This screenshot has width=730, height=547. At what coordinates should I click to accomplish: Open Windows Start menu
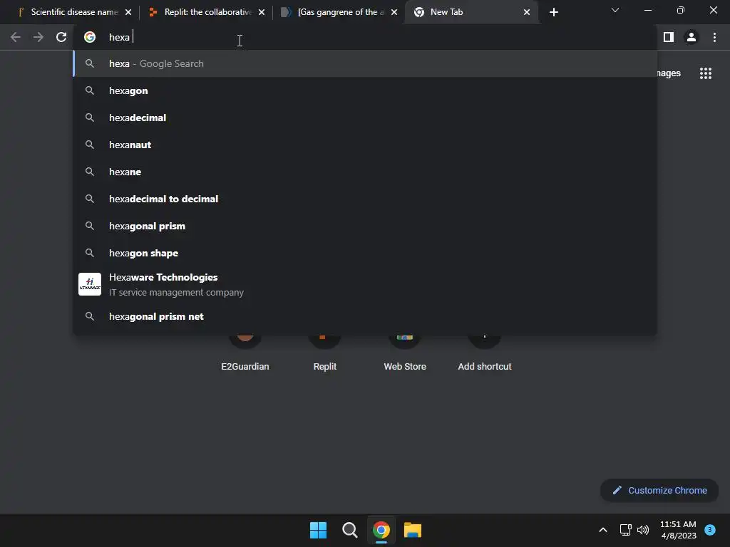click(x=319, y=530)
